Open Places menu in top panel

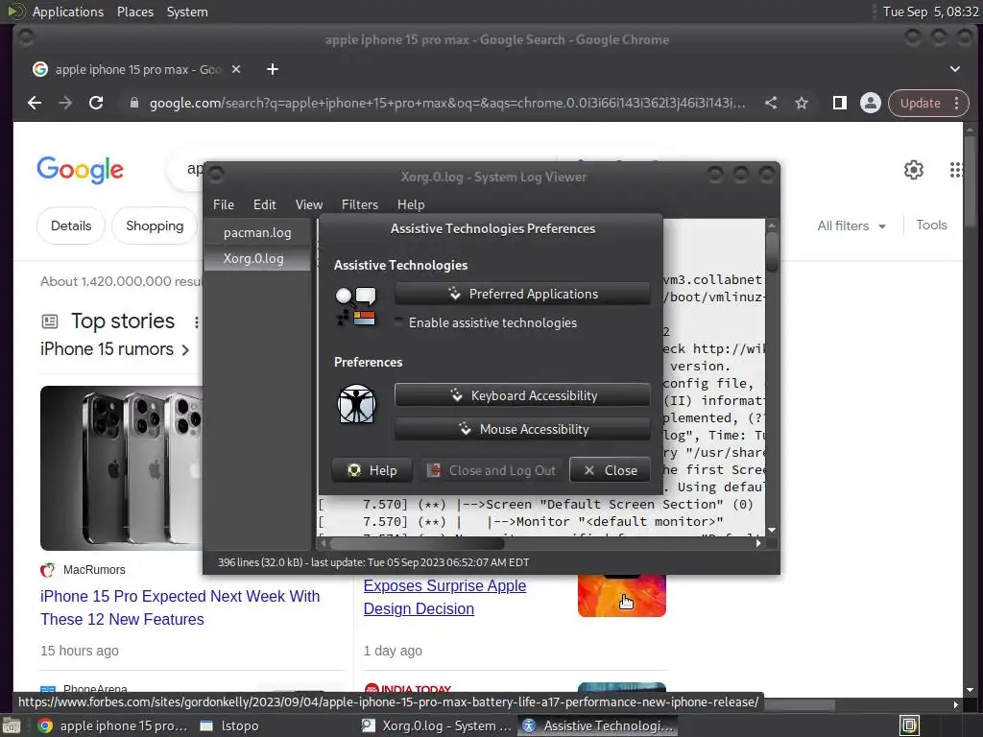point(135,12)
